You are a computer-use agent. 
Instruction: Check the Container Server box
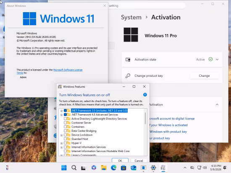click(65, 123)
